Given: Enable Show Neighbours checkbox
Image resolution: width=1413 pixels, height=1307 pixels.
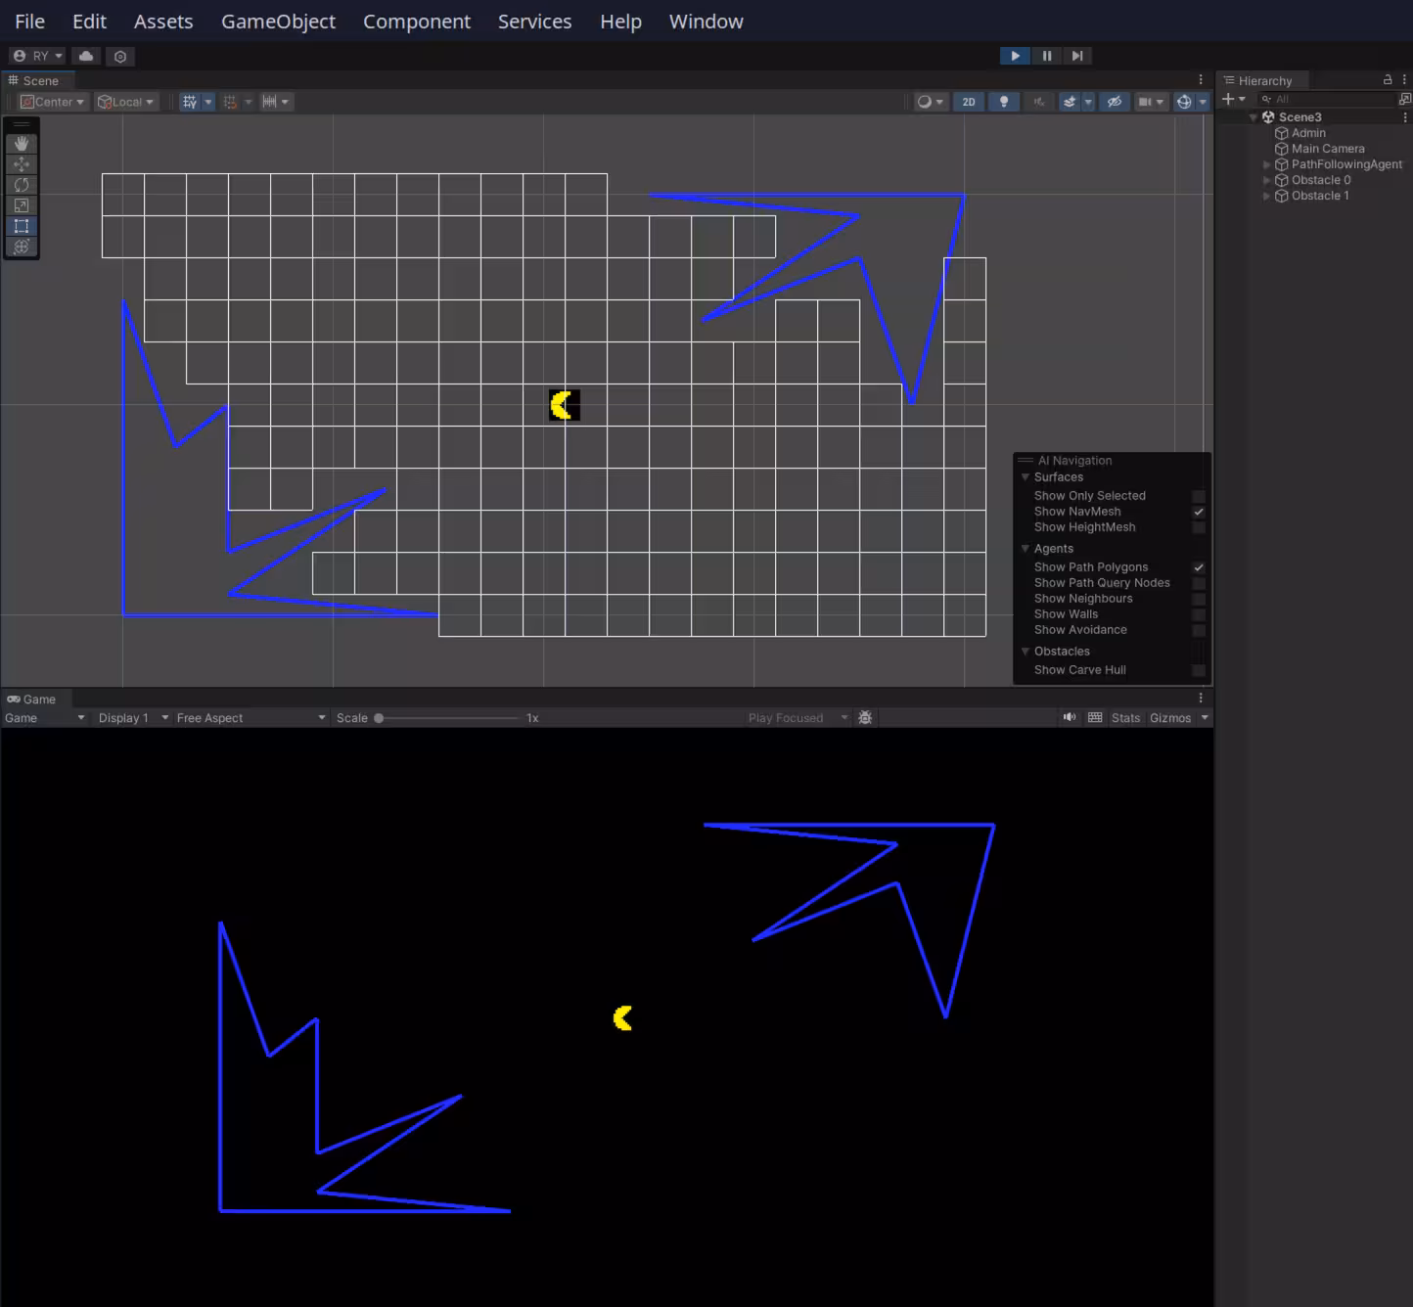Looking at the screenshot, I should 1199,599.
